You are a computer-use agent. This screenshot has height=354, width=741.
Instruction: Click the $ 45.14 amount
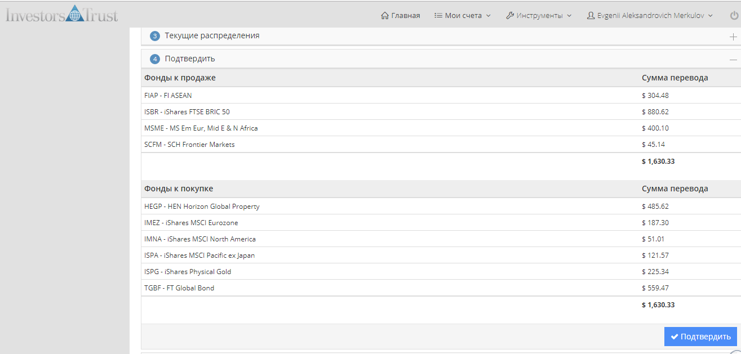tap(653, 144)
